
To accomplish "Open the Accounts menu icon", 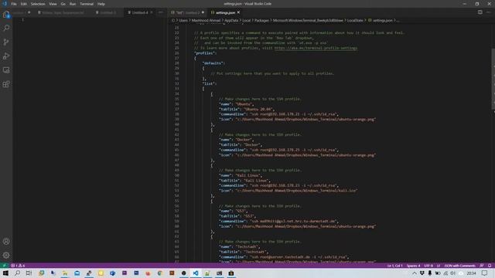I will [x=6, y=242].
